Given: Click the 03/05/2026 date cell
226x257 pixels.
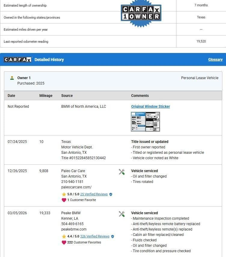Looking at the screenshot, I should pyautogui.click(x=17, y=213).
